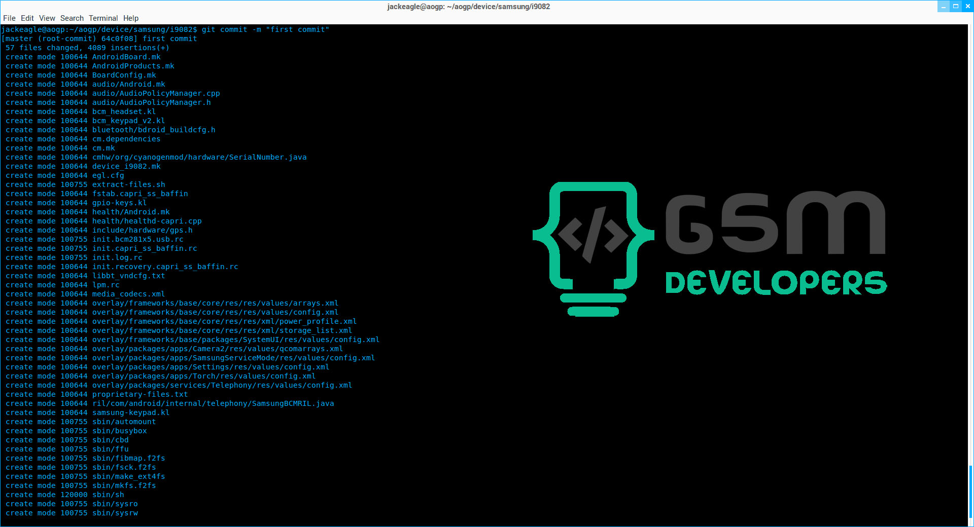The height and width of the screenshot is (527, 974).
Task: Maximize the terminal window
Action: pyautogui.click(x=956, y=6)
